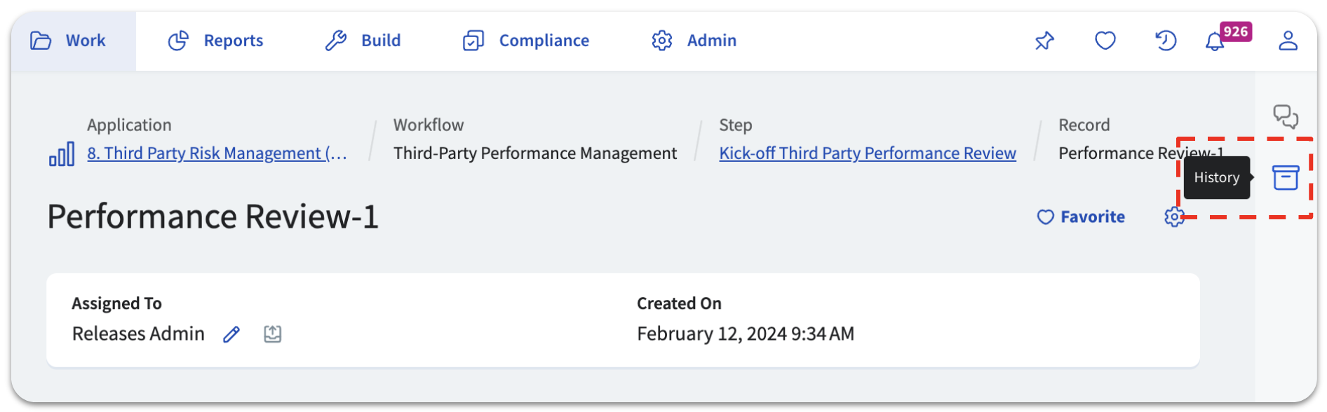Open 8. Third Party Risk Management link
The image size is (1327, 412).
217,153
